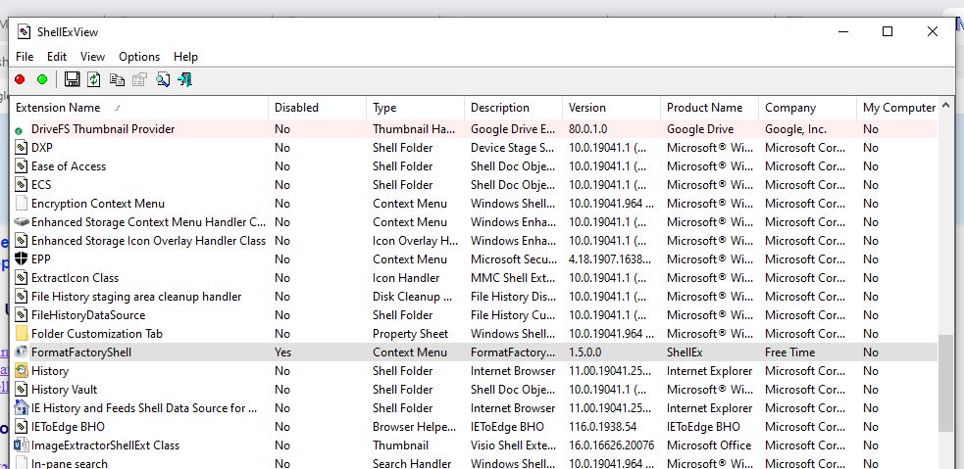This screenshot has width=964, height=469.
Task: Click the red Disable Selected Items icon
Action: click(x=20, y=80)
